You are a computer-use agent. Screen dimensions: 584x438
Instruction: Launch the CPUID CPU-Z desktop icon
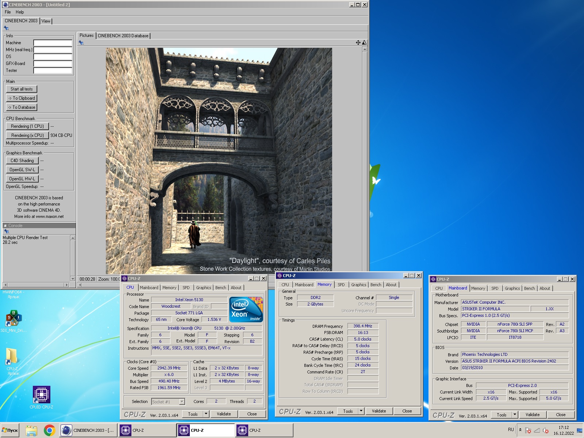[42, 398]
